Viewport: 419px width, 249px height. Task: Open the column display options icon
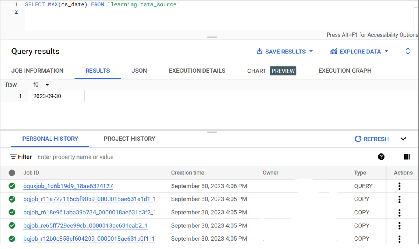tap(407, 157)
